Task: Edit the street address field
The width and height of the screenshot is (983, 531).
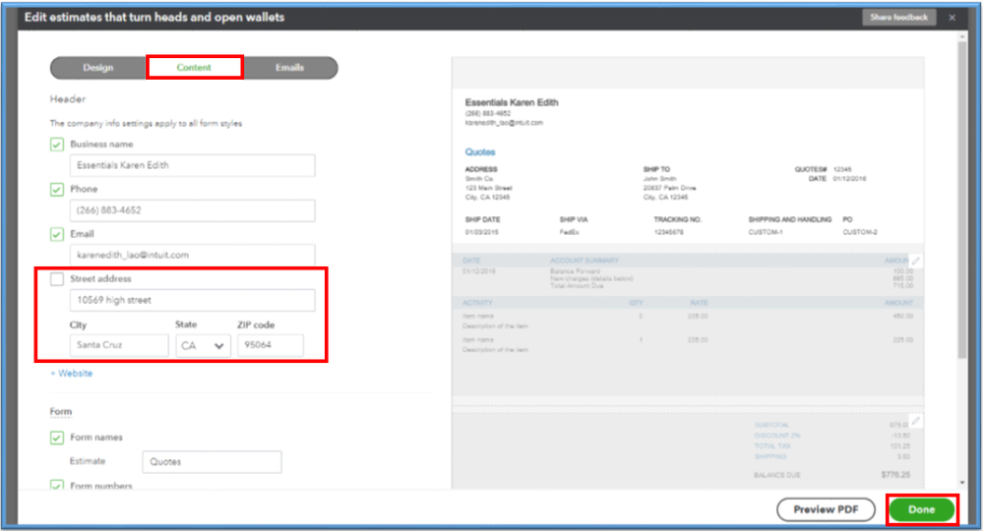Action: 193,300
